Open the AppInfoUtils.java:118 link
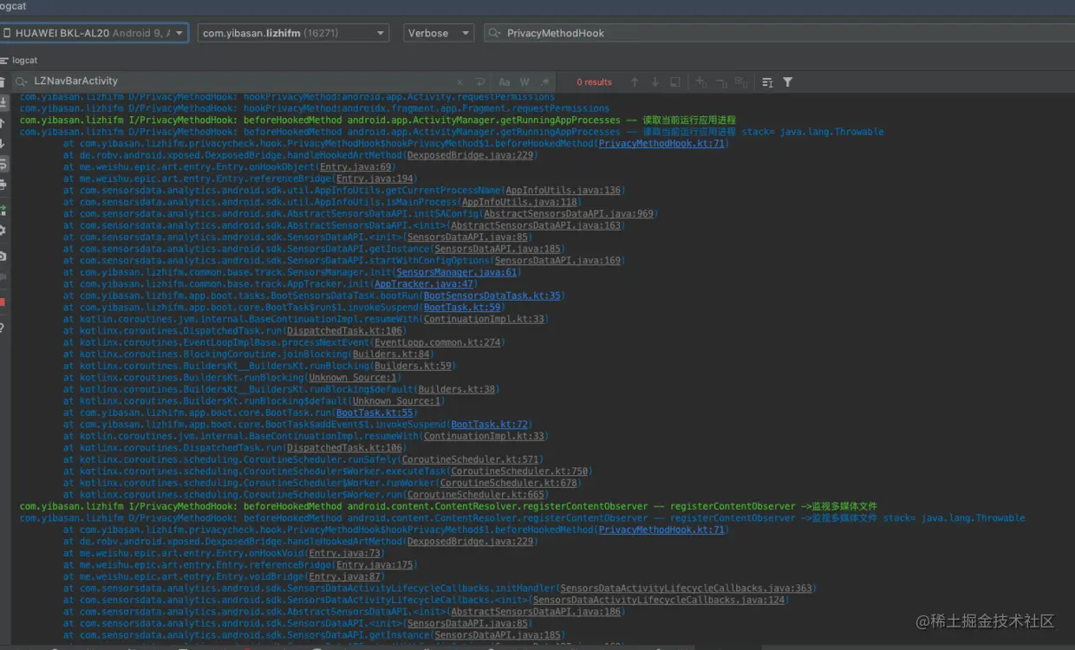 (x=519, y=202)
